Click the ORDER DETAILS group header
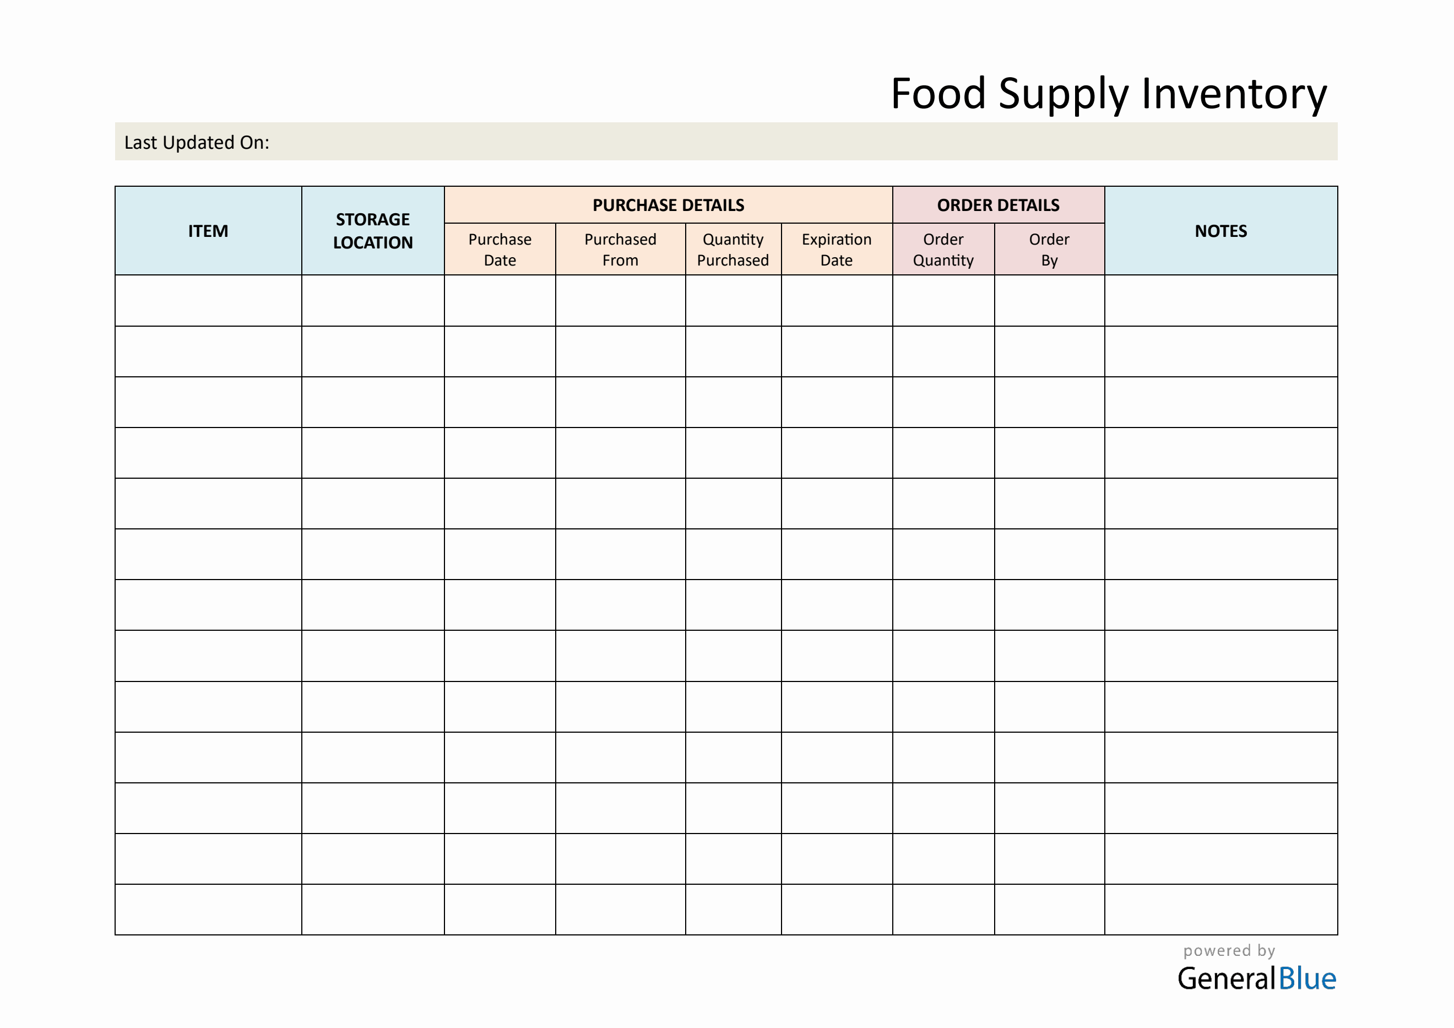 click(x=998, y=205)
